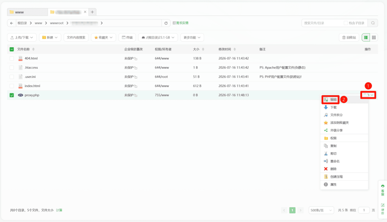
Task: Switch to the www tab
Action: (27, 12)
